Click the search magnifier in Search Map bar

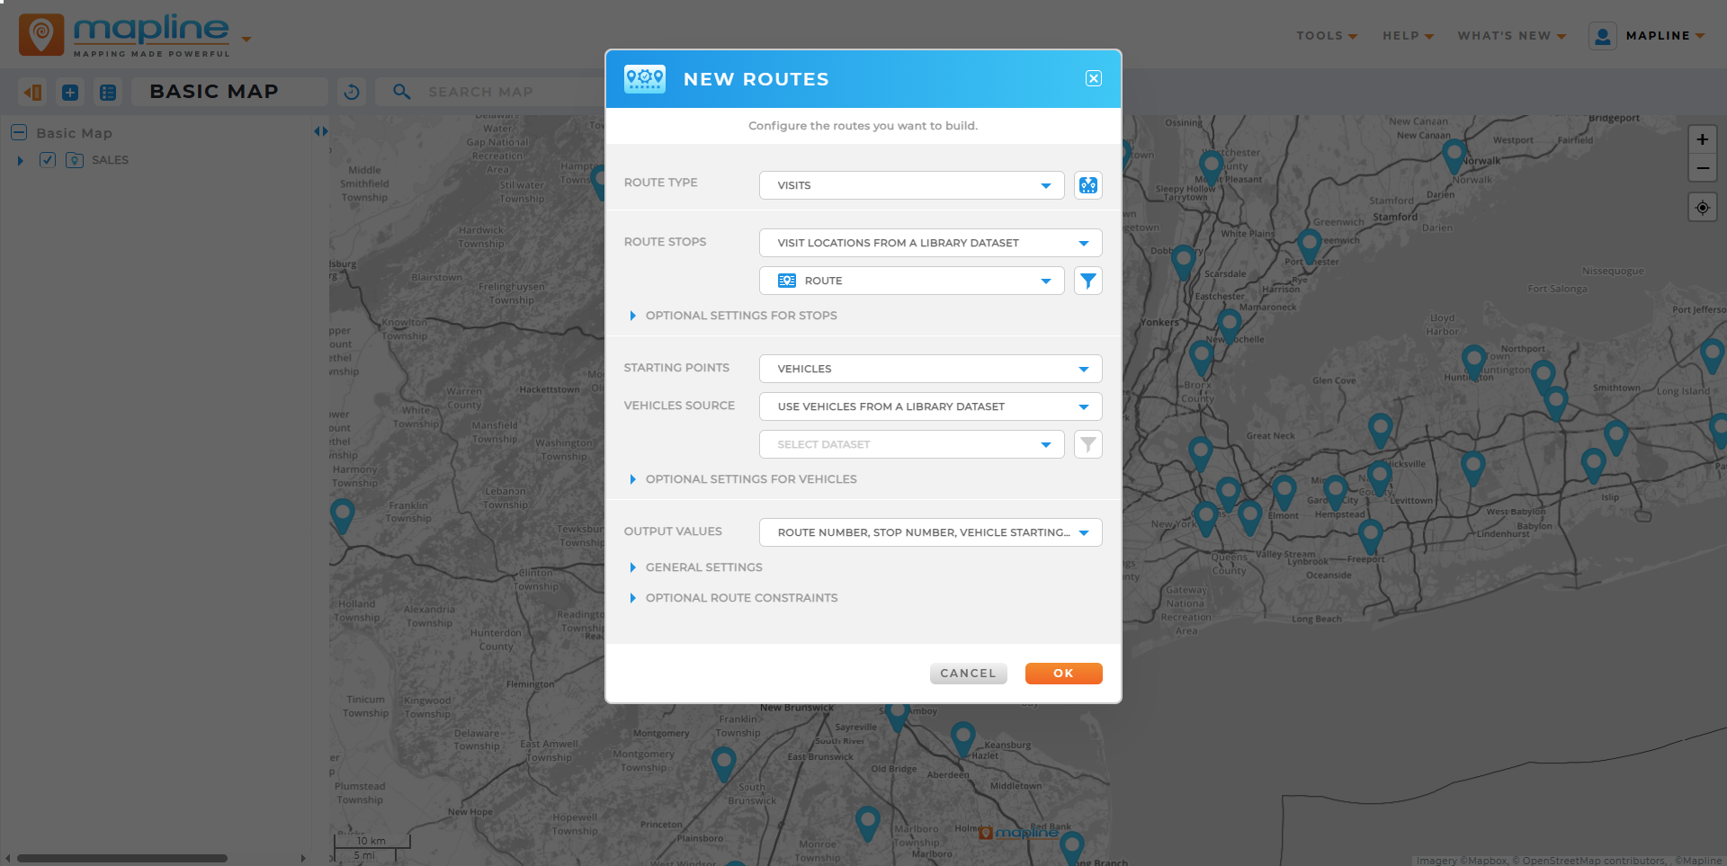(401, 92)
